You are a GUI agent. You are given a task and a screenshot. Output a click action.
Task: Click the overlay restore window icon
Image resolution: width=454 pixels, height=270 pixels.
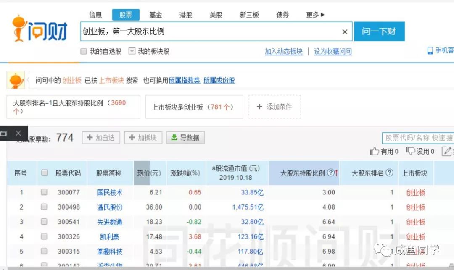coord(4,133)
